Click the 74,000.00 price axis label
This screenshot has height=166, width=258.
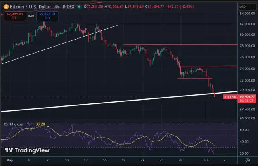click(247, 68)
